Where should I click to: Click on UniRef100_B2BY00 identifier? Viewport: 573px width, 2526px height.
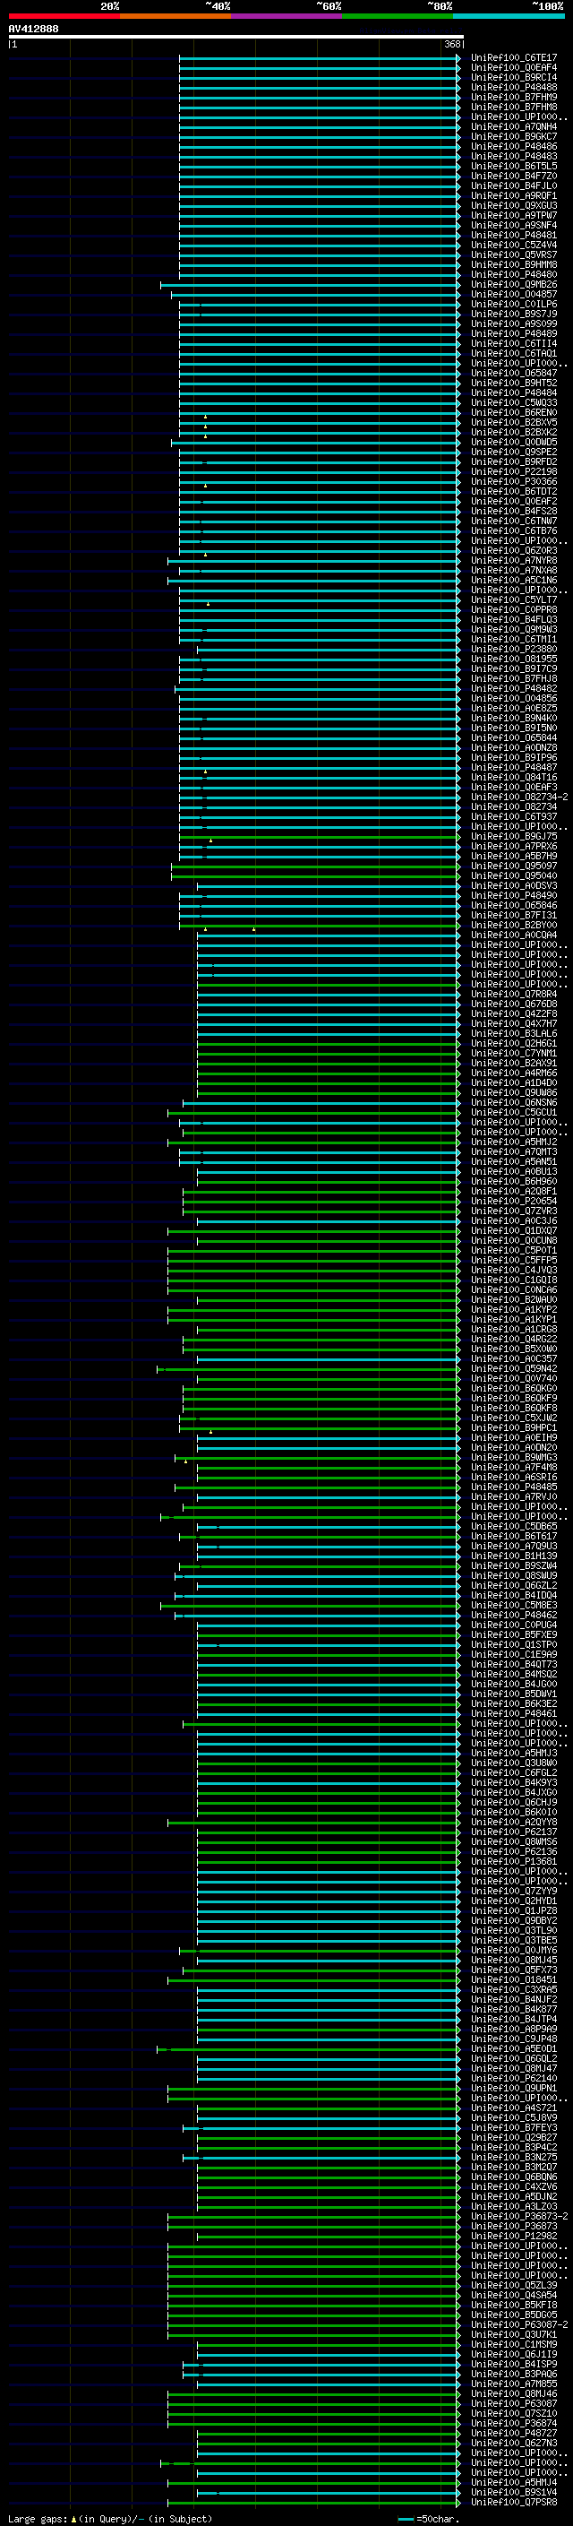(x=513, y=926)
